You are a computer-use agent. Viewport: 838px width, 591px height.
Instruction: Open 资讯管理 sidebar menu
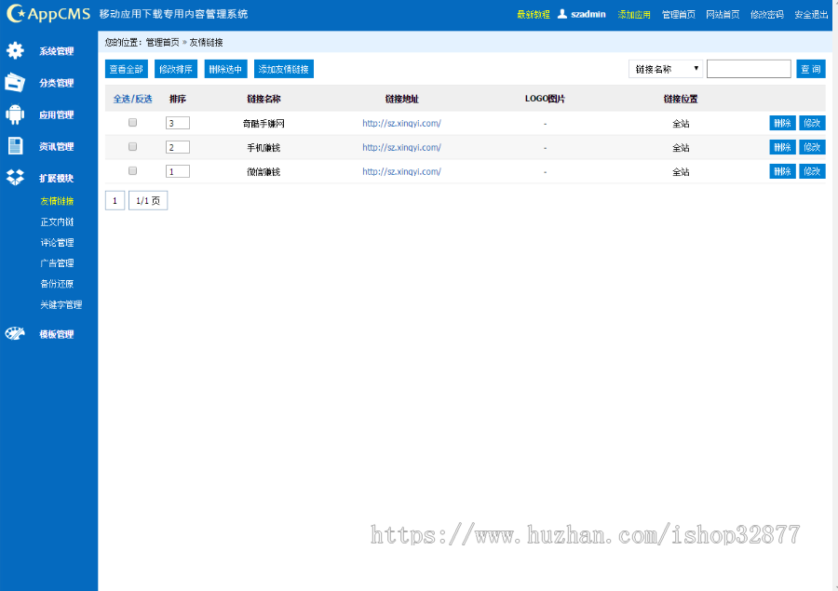click(56, 146)
